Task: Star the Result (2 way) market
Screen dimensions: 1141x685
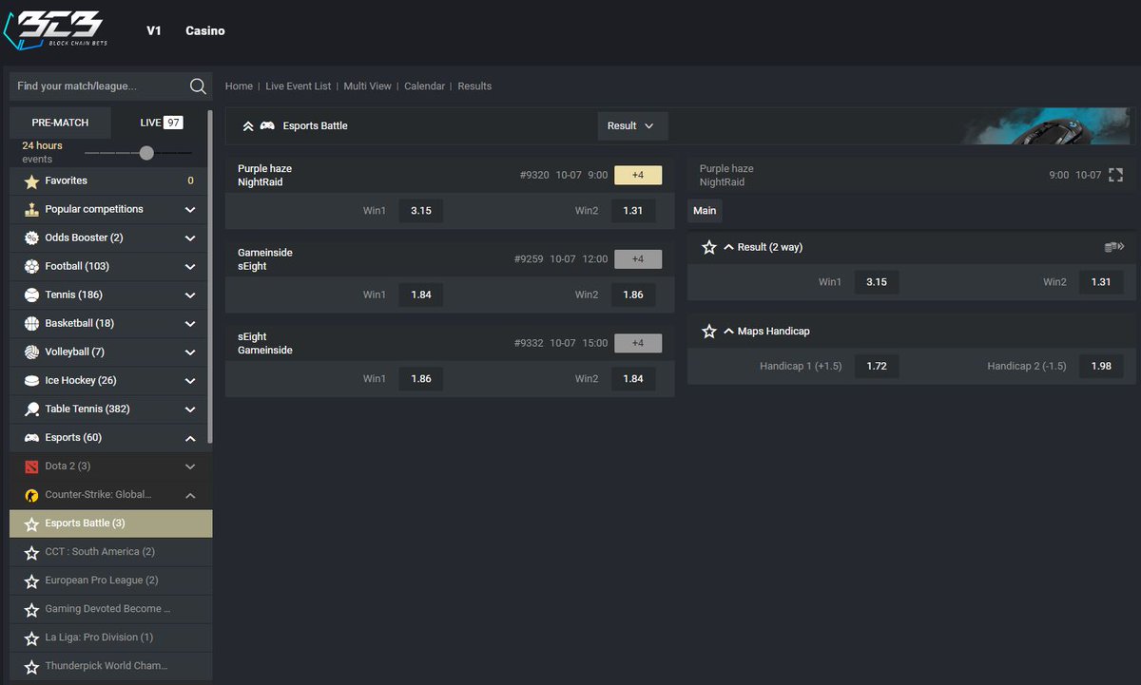Action: click(x=708, y=247)
